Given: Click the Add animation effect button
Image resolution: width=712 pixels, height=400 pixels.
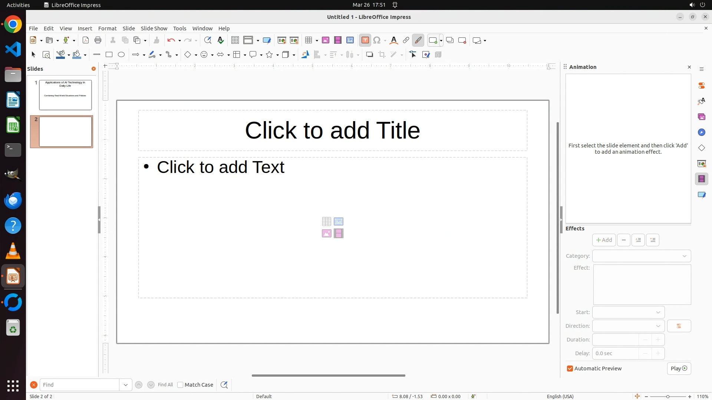Looking at the screenshot, I should [604, 240].
